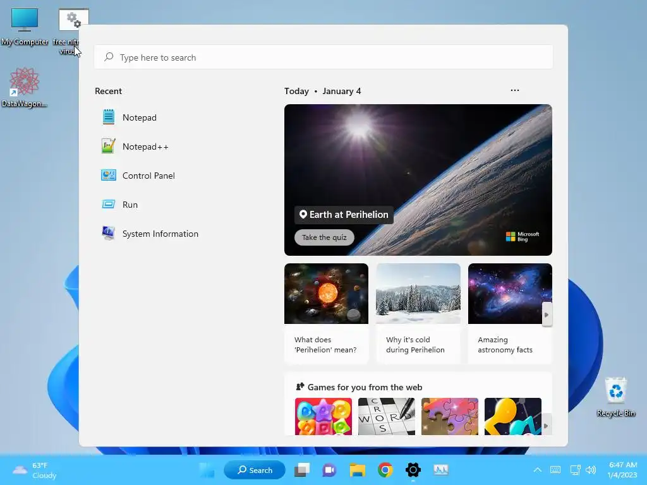Viewport: 647px width, 485px height.
Task: Open the crossword puzzle game
Action: point(387,416)
